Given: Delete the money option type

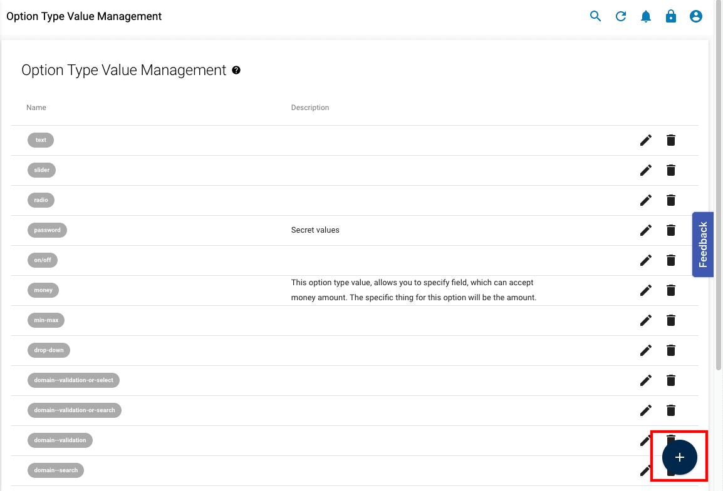Looking at the screenshot, I should point(671,290).
